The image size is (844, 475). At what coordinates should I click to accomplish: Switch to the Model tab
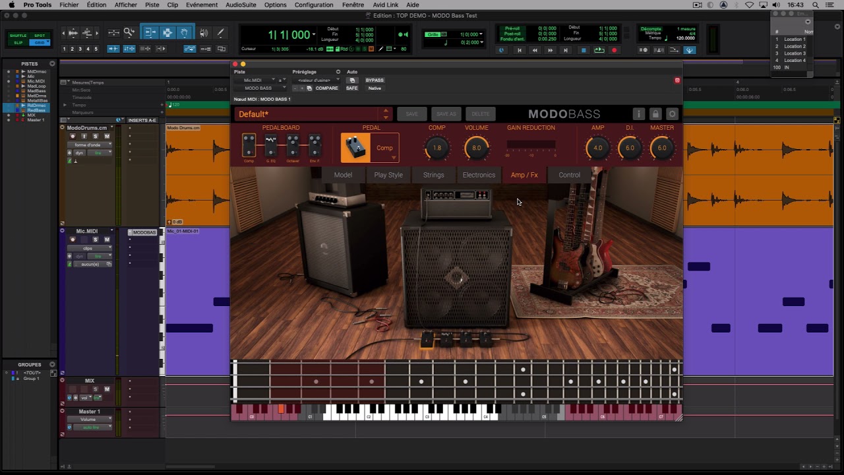tap(343, 175)
